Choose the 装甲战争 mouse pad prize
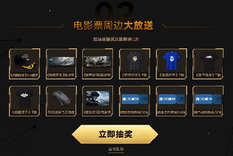 click(98, 64)
